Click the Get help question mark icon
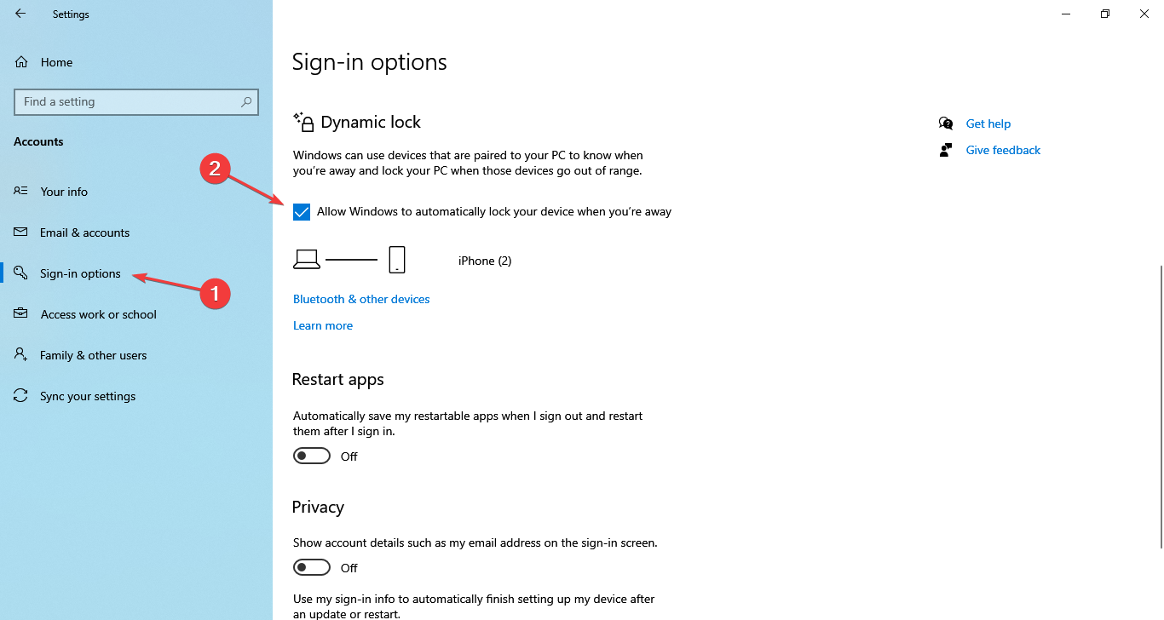Screen dimensions: 1164x620 coord(946,123)
